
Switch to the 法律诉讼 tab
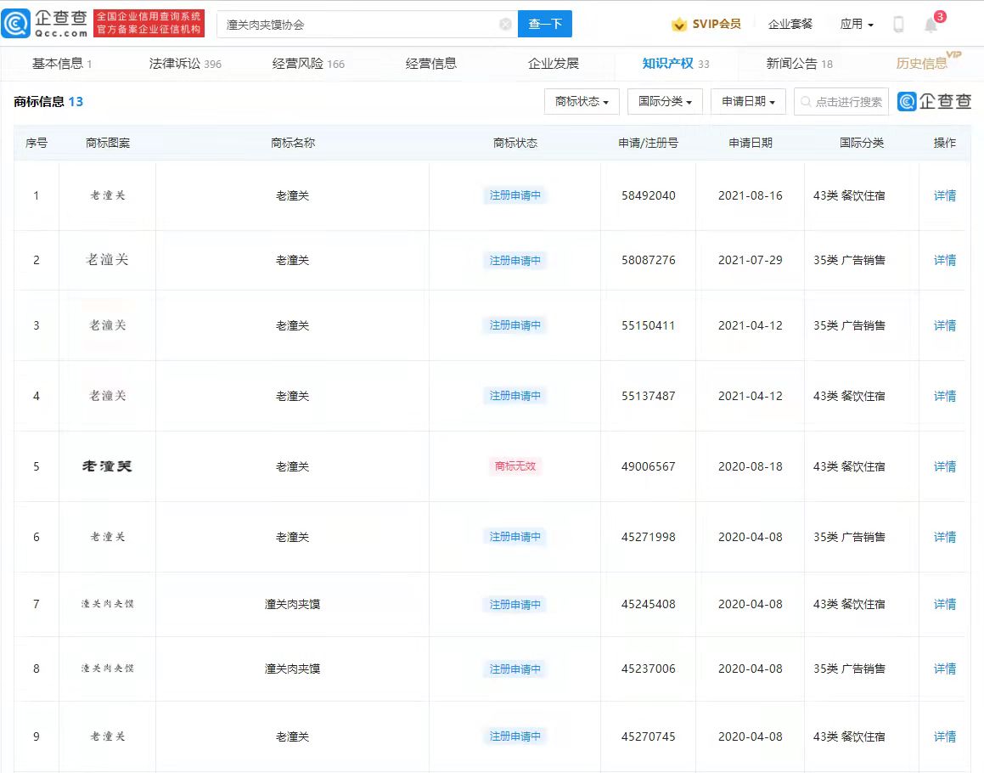(185, 64)
